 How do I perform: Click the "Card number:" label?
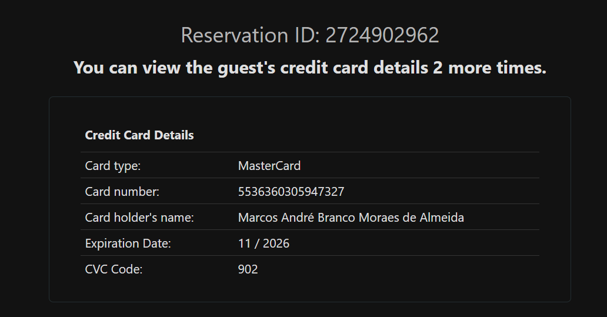tap(122, 192)
